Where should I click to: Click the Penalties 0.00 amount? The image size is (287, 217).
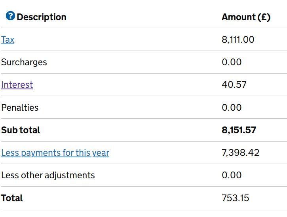click(x=232, y=108)
